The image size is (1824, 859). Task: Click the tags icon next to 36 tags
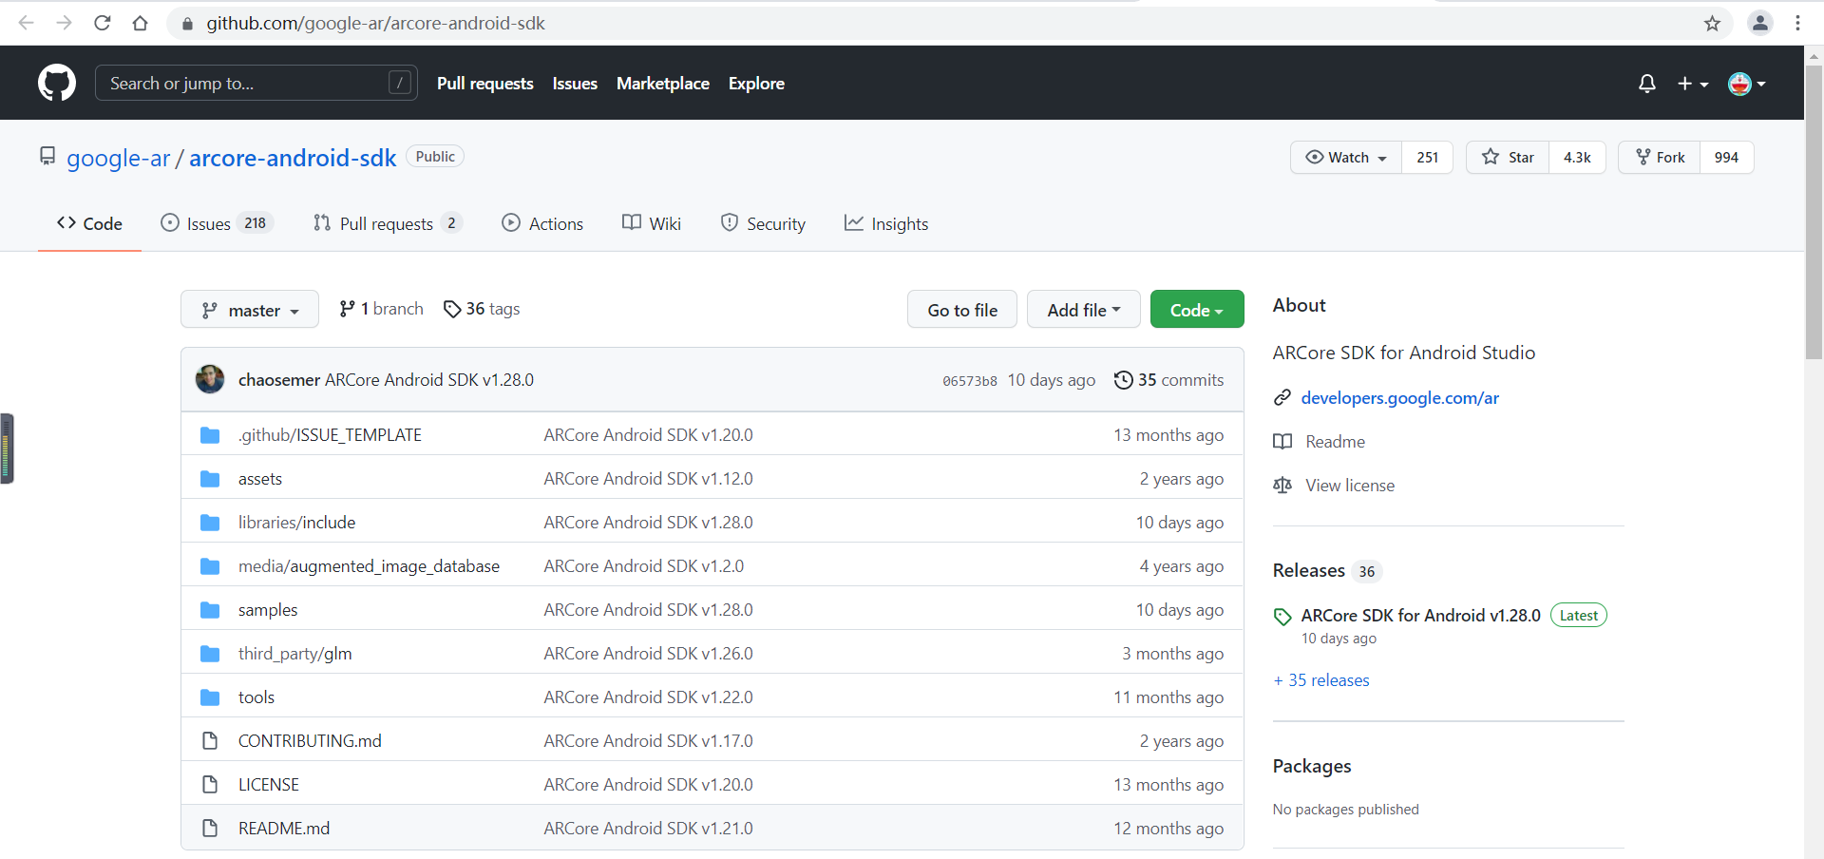[452, 309]
